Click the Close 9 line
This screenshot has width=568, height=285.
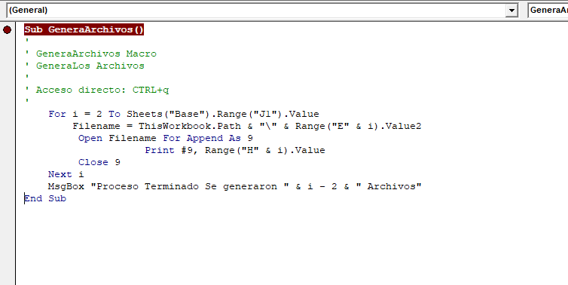tap(99, 162)
